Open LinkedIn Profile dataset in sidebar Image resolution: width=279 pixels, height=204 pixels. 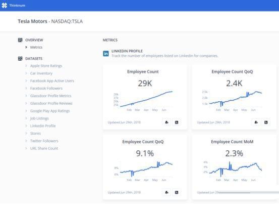(x=43, y=126)
